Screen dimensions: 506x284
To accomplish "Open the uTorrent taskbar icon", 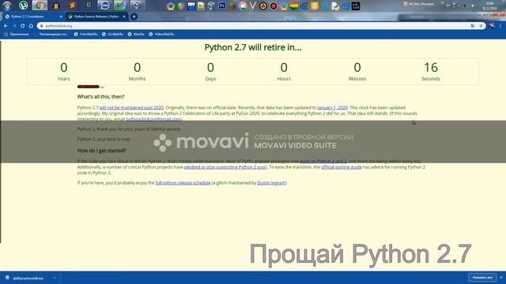I will tap(23, 6).
